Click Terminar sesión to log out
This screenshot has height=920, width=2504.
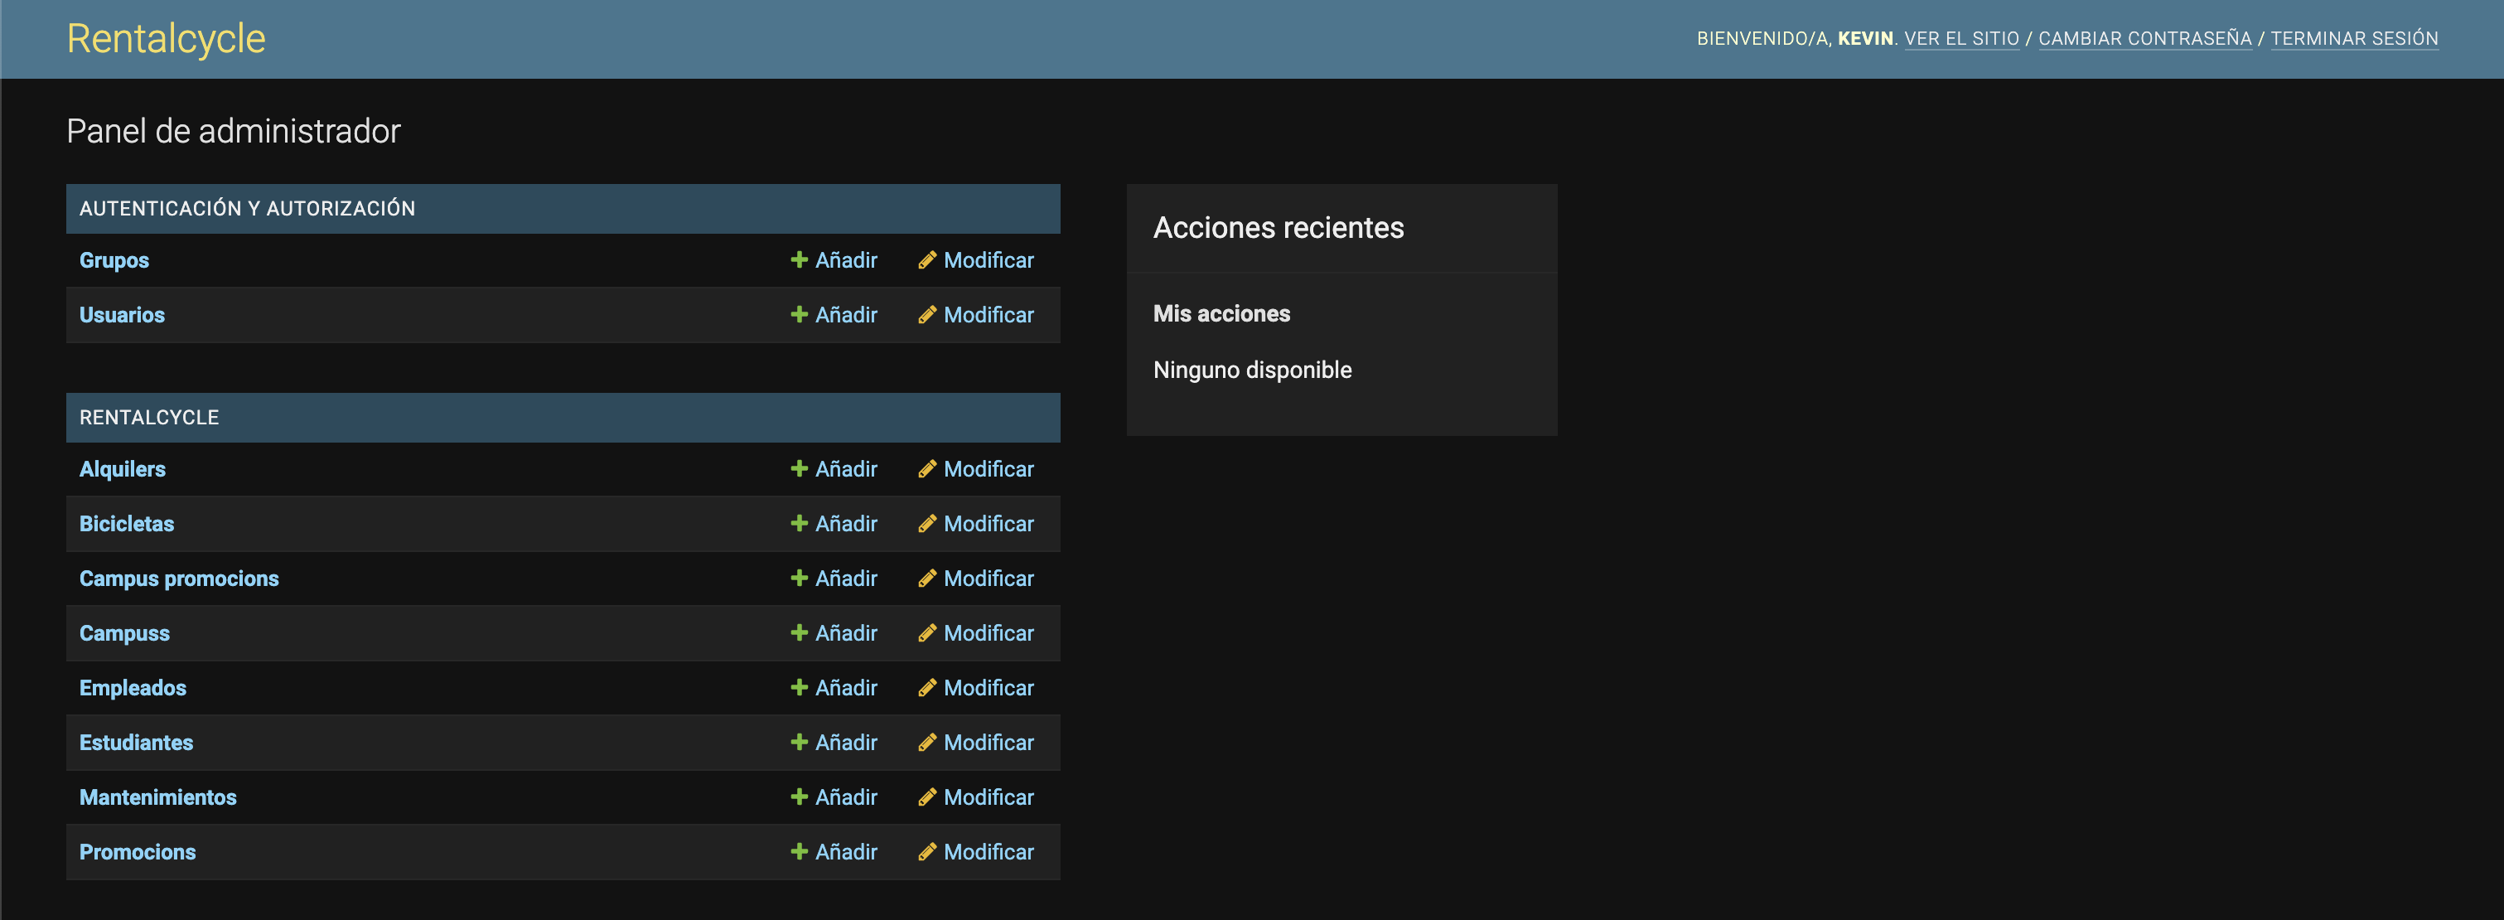point(2353,39)
